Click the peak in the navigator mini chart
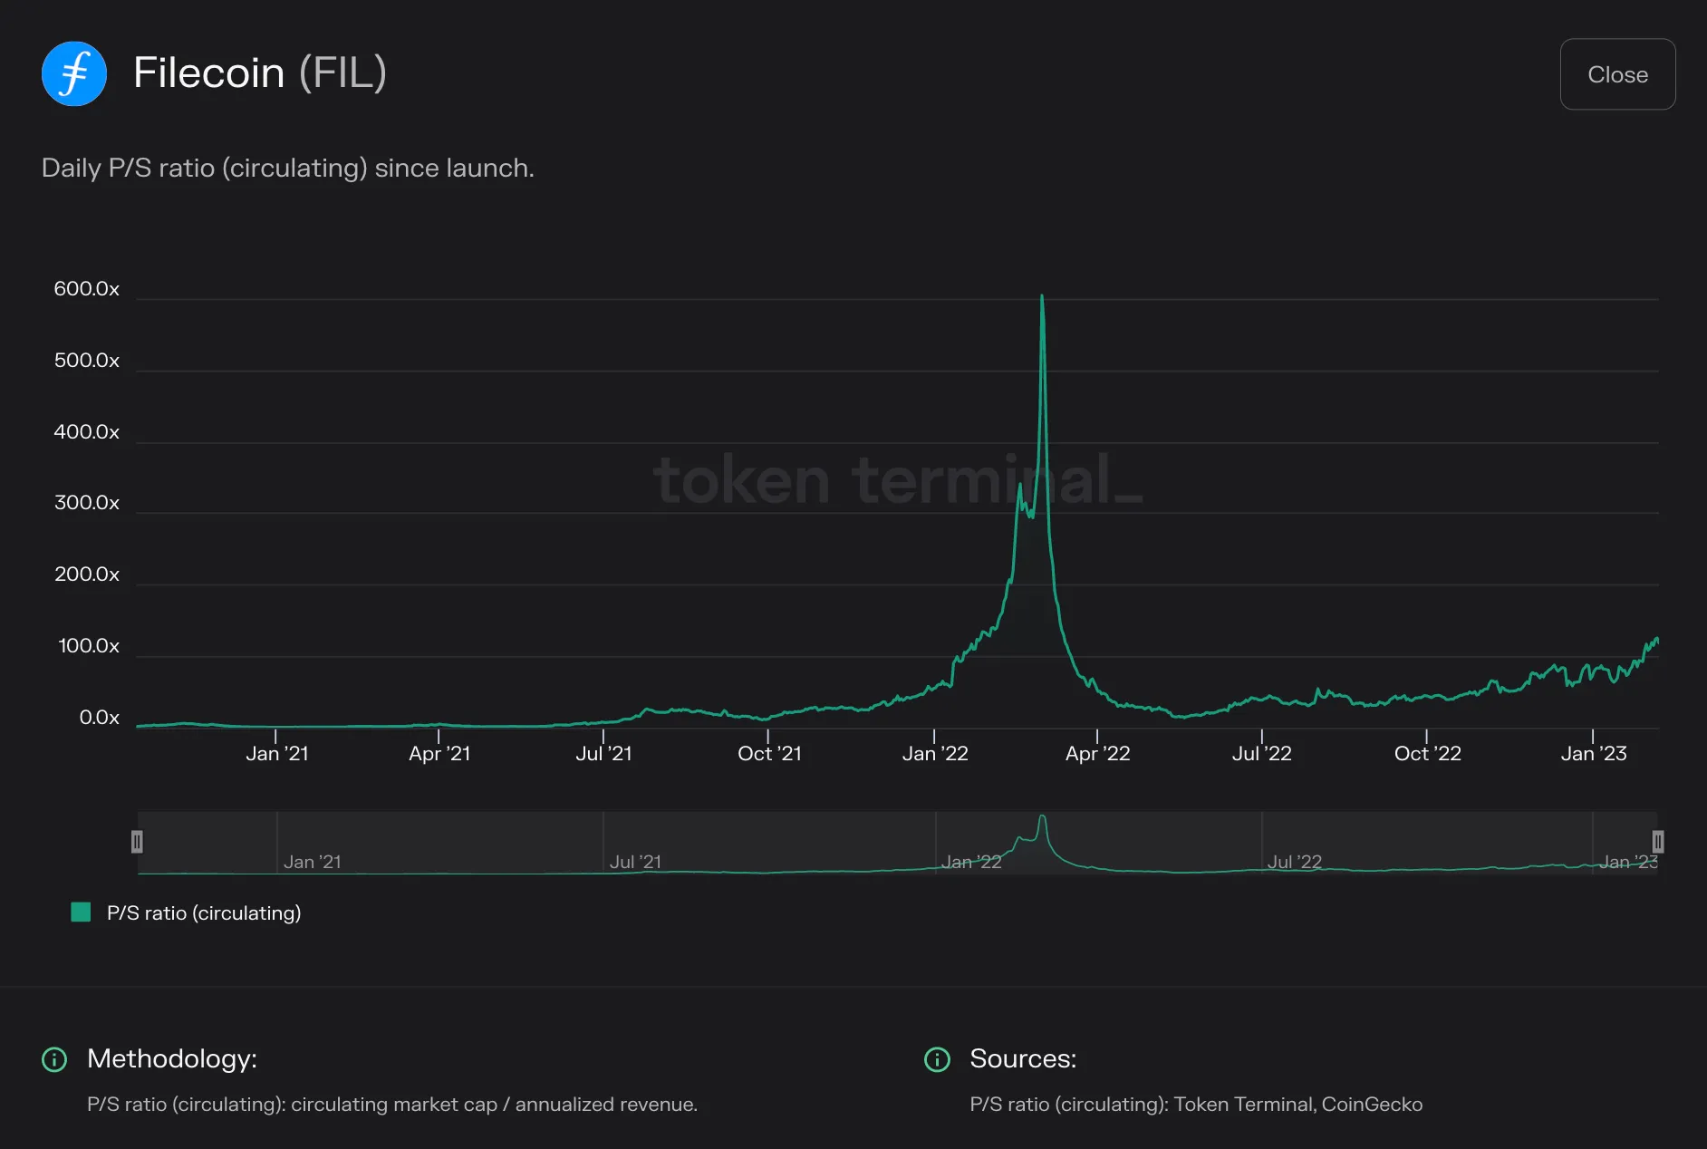1707x1149 pixels. 1042,818
